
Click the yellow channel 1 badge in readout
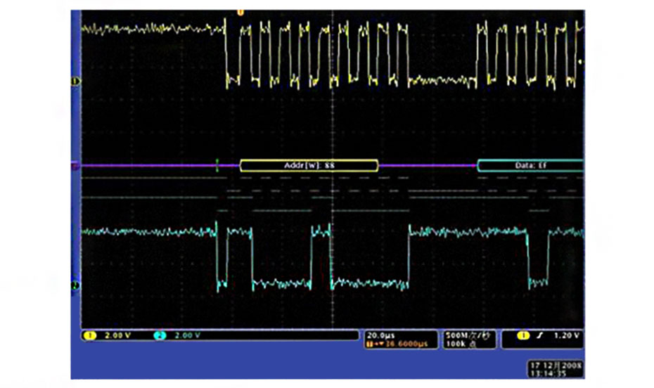point(90,336)
